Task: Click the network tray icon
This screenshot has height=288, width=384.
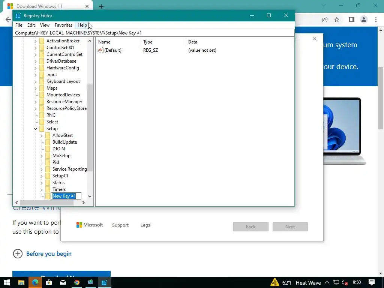Action: pyautogui.click(x=336, y=283)
